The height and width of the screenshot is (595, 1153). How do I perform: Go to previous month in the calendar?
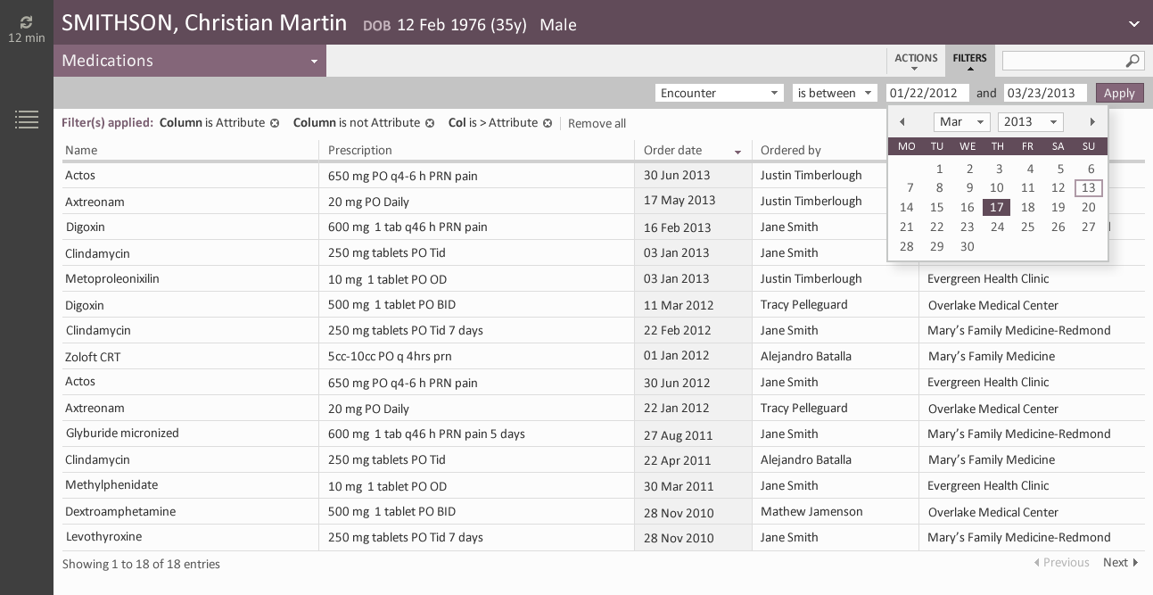click(902, 121)
